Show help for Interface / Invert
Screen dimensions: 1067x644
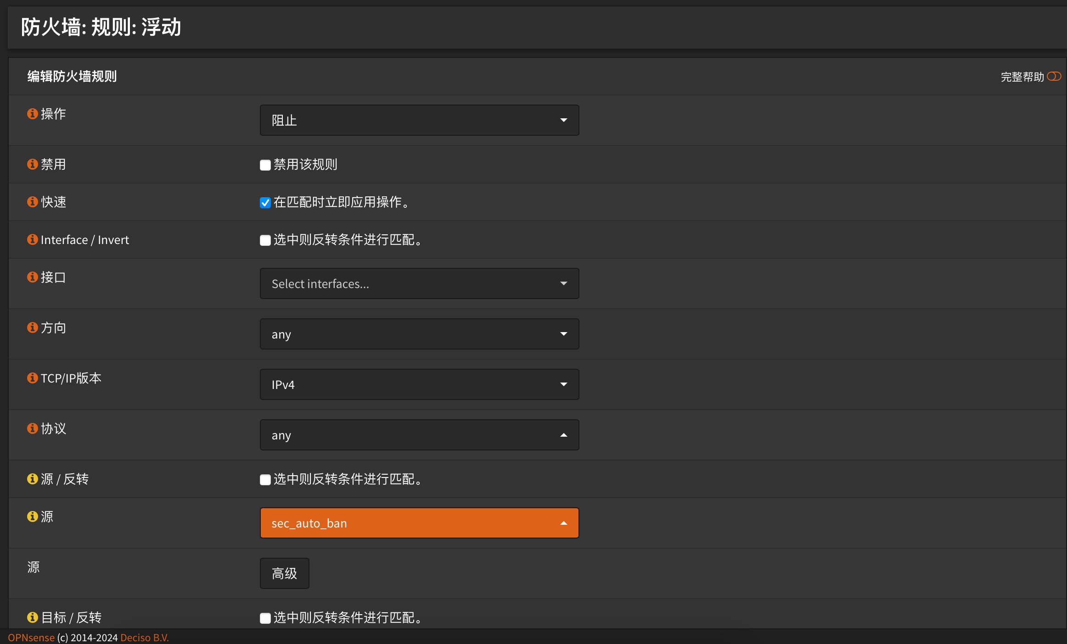pyautogui.click(x=32, y=239)
